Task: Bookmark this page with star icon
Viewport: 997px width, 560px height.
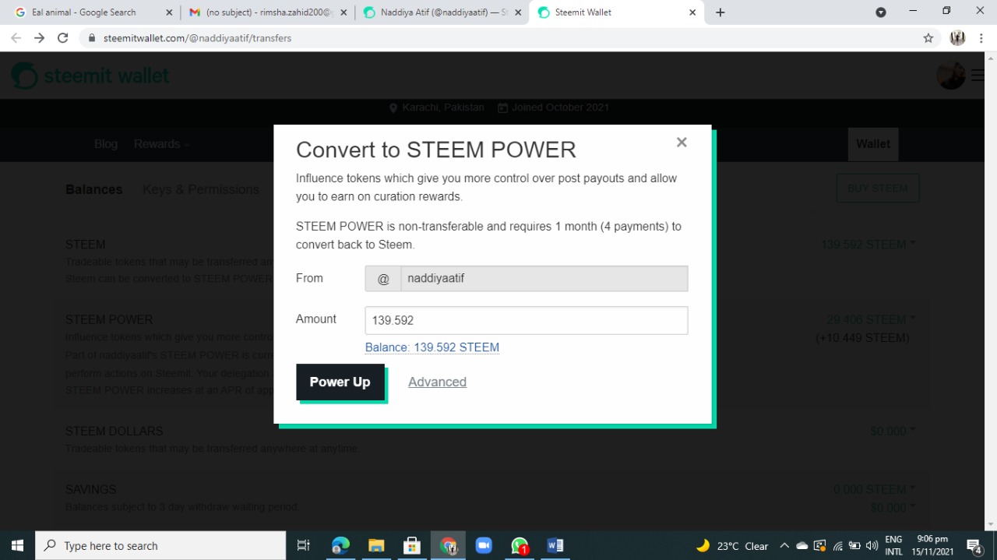Action: [928, 38]
